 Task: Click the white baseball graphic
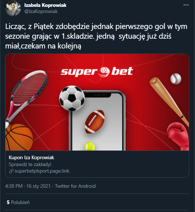coord(176,79)
